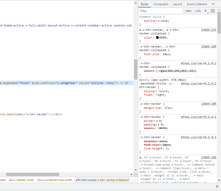This screenshot has width=221, height=191.
Task: Switch to the Styles tab
Action: pyautogui.click(x=144, y=4)
